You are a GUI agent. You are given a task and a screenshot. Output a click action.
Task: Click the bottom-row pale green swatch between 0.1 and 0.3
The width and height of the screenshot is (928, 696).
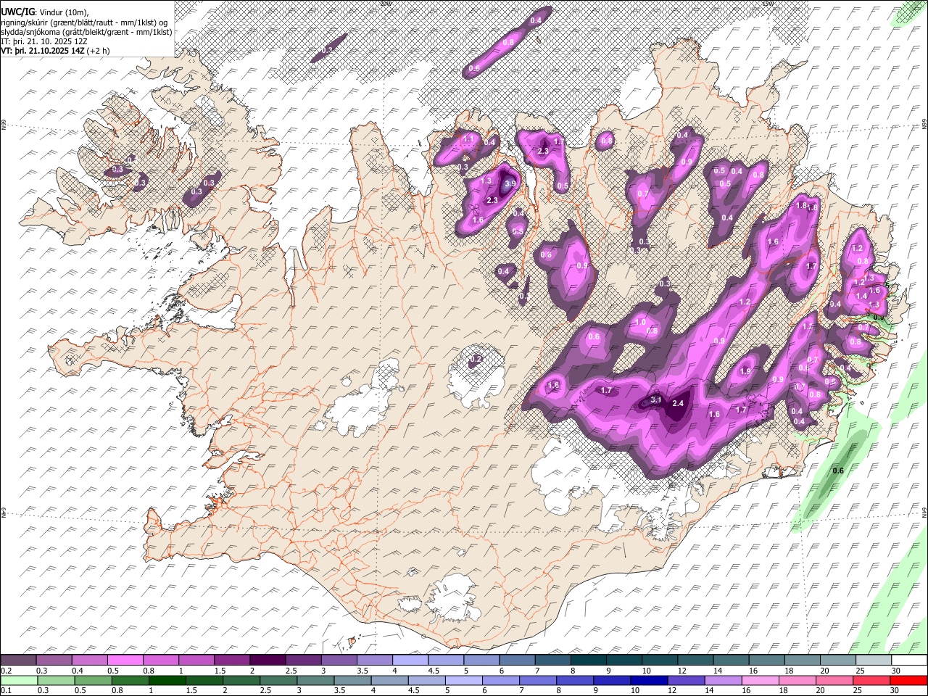pos(19,680)
